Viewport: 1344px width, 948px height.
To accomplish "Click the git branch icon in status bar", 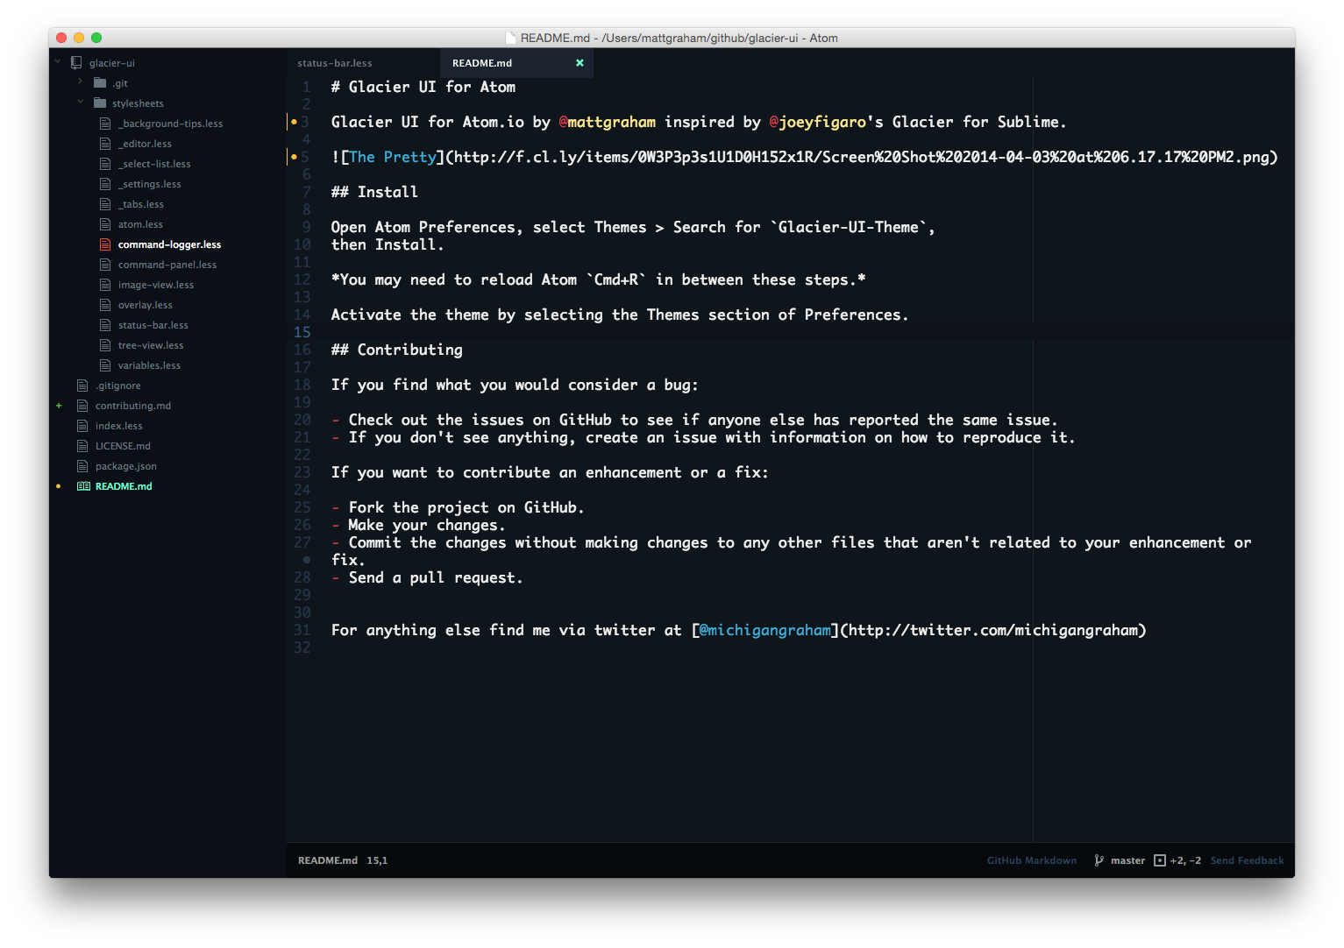I will pyautogui.click(x=1099, y=860).
